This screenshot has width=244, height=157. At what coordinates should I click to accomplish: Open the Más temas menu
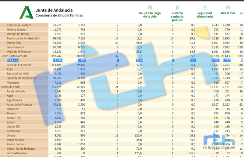[x=228, y=13]
